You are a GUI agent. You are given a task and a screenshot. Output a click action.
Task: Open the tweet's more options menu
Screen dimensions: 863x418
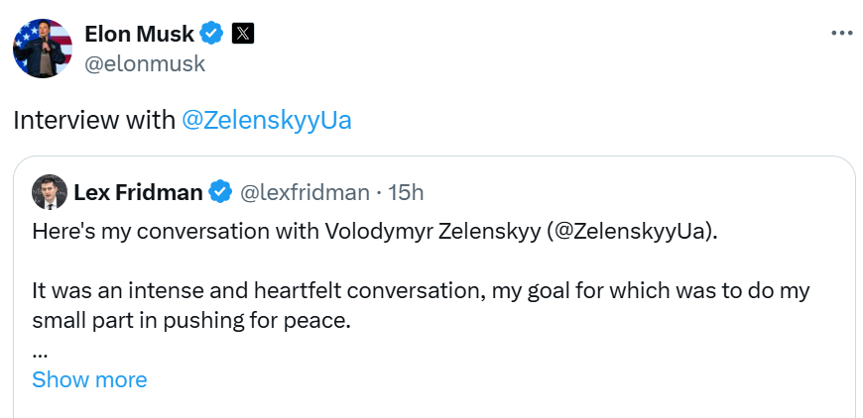click(x=841, y=33)
